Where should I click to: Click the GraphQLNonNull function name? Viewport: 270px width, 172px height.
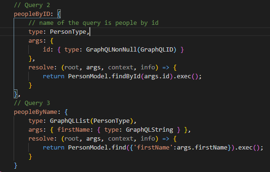(111, 50)
